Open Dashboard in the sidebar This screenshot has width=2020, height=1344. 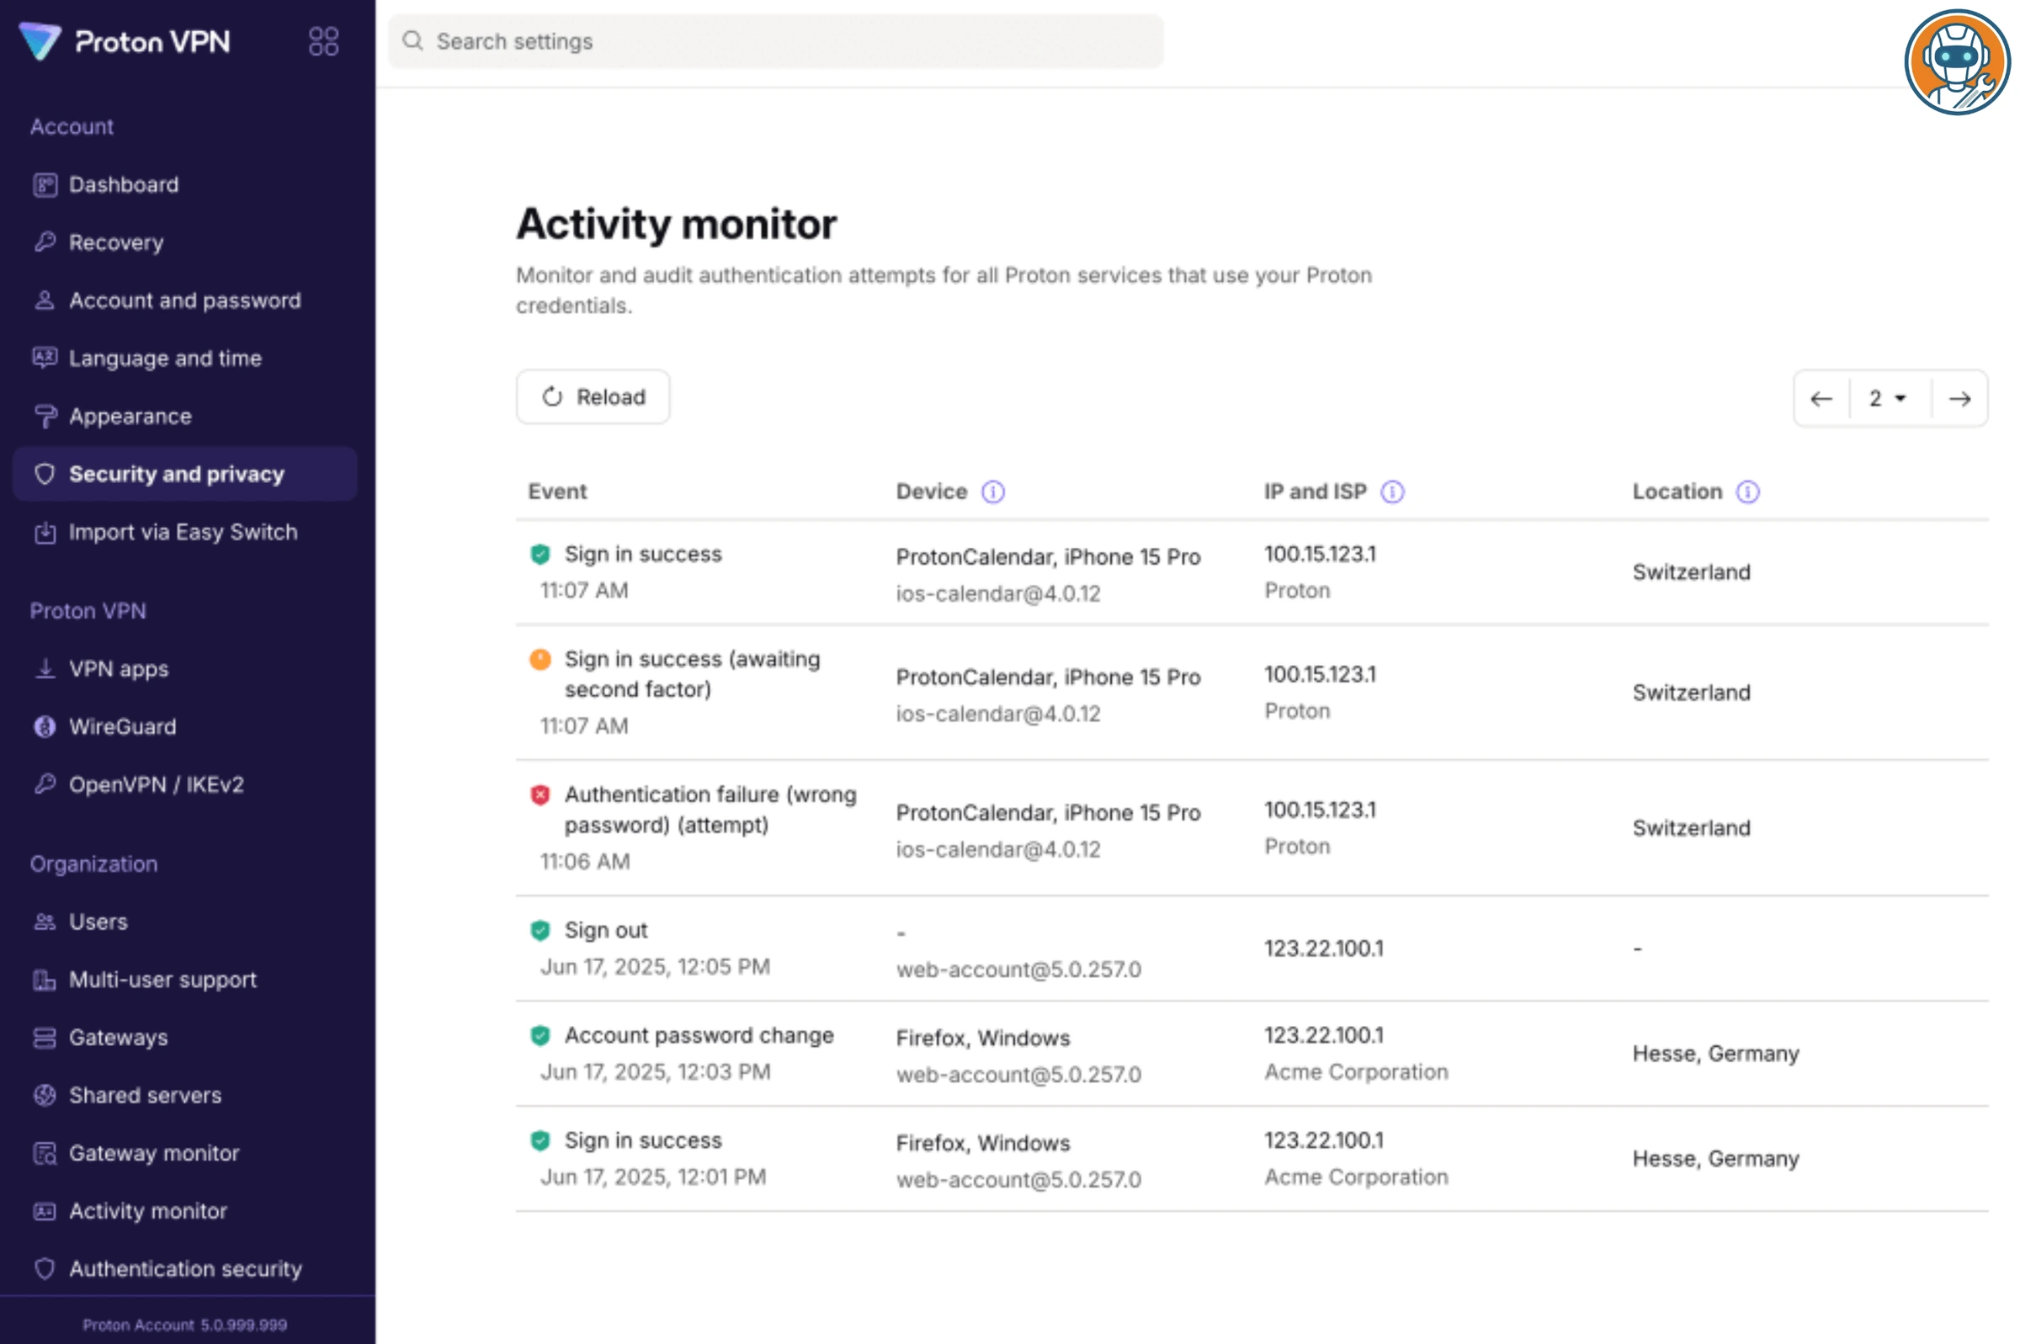click(x=124, y=184)
